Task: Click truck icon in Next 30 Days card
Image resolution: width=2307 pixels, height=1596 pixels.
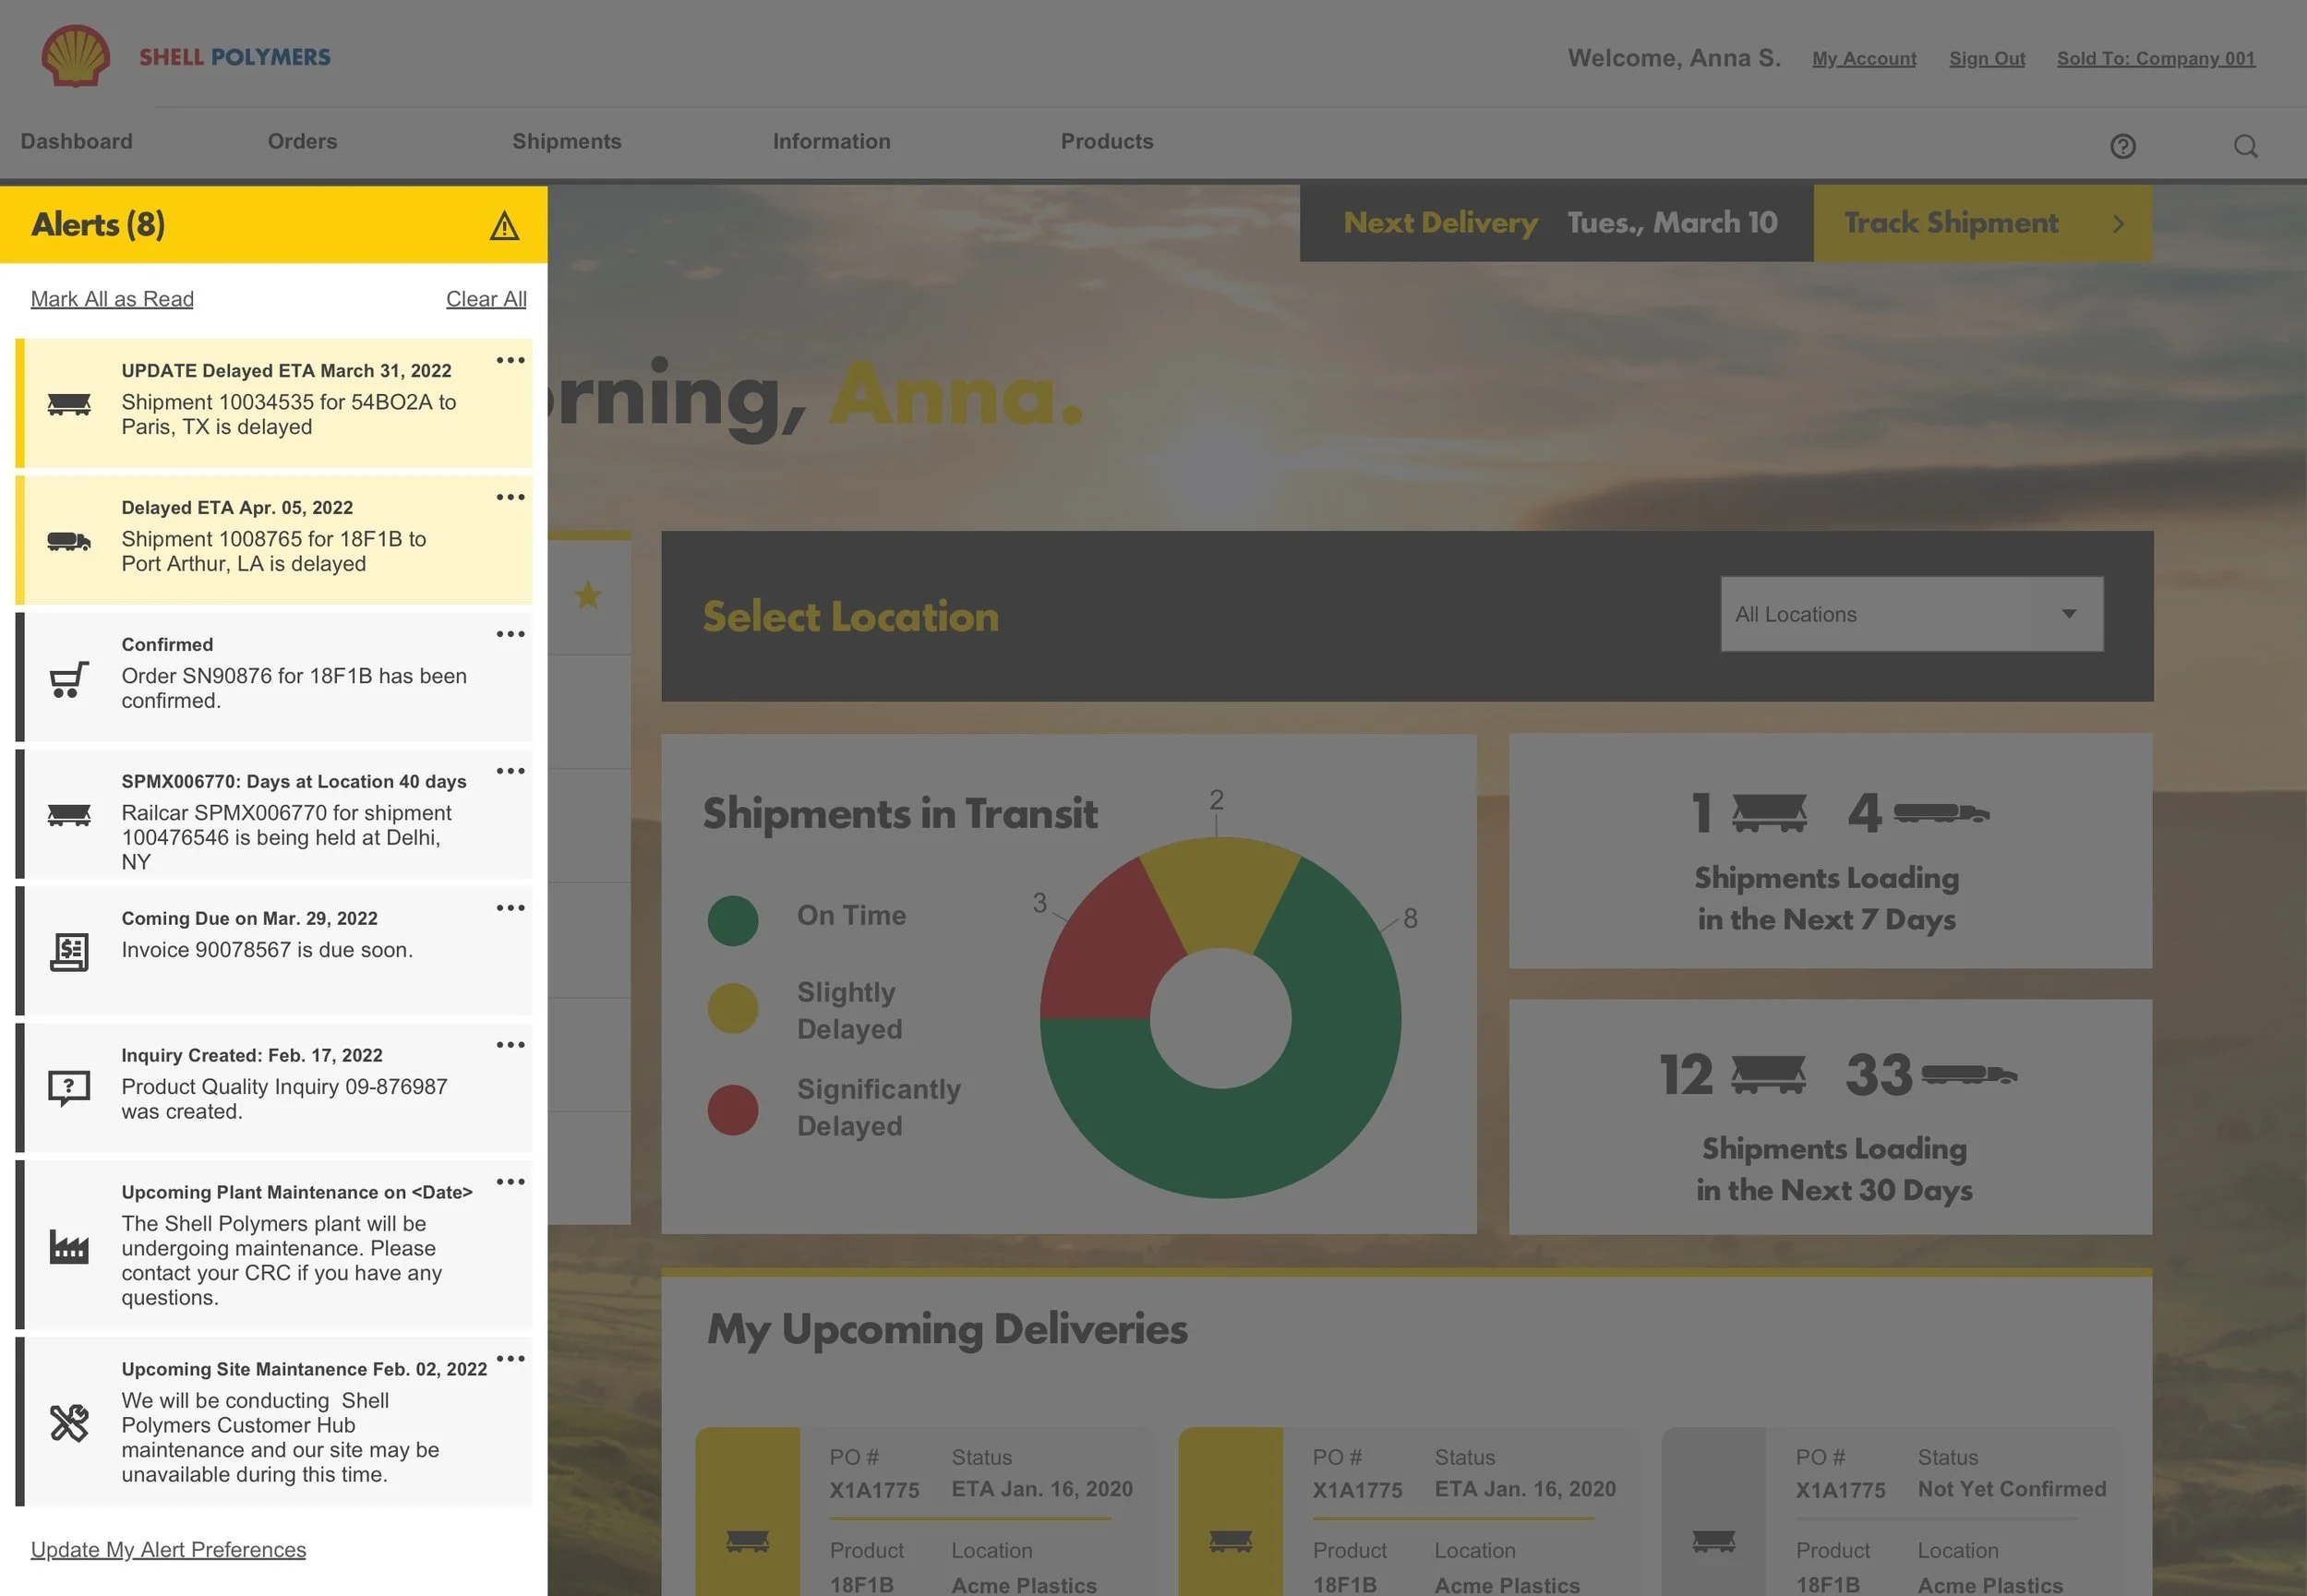Action: tap(1968, 1075)
